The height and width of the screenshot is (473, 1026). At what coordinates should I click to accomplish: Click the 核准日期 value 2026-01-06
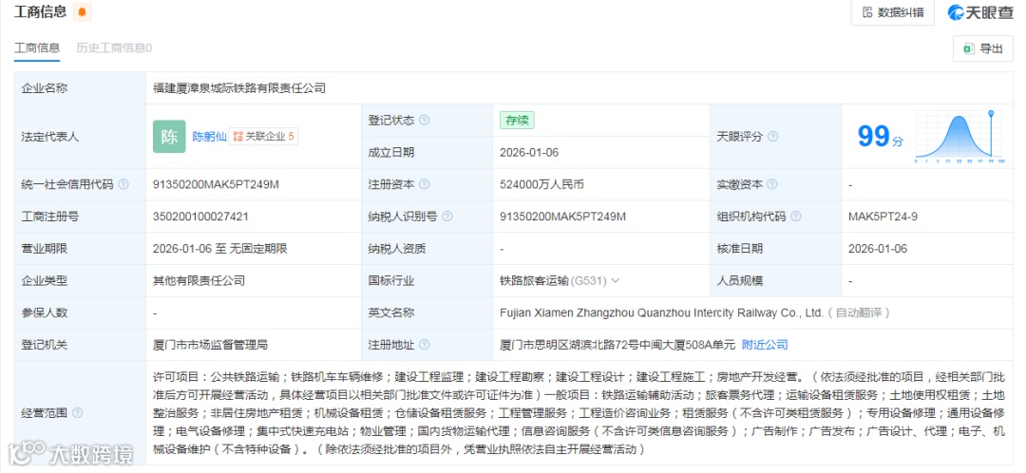[x=878, y=249]
